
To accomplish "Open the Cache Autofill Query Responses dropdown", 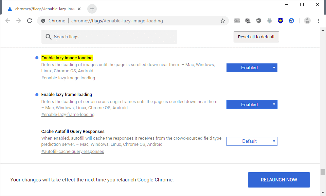I will (252, 141).
